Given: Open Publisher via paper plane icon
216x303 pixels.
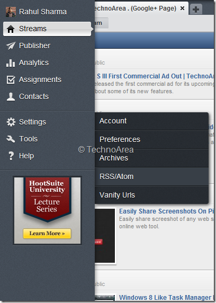Looking at the screenshot, I should click(x=11, y=46).
